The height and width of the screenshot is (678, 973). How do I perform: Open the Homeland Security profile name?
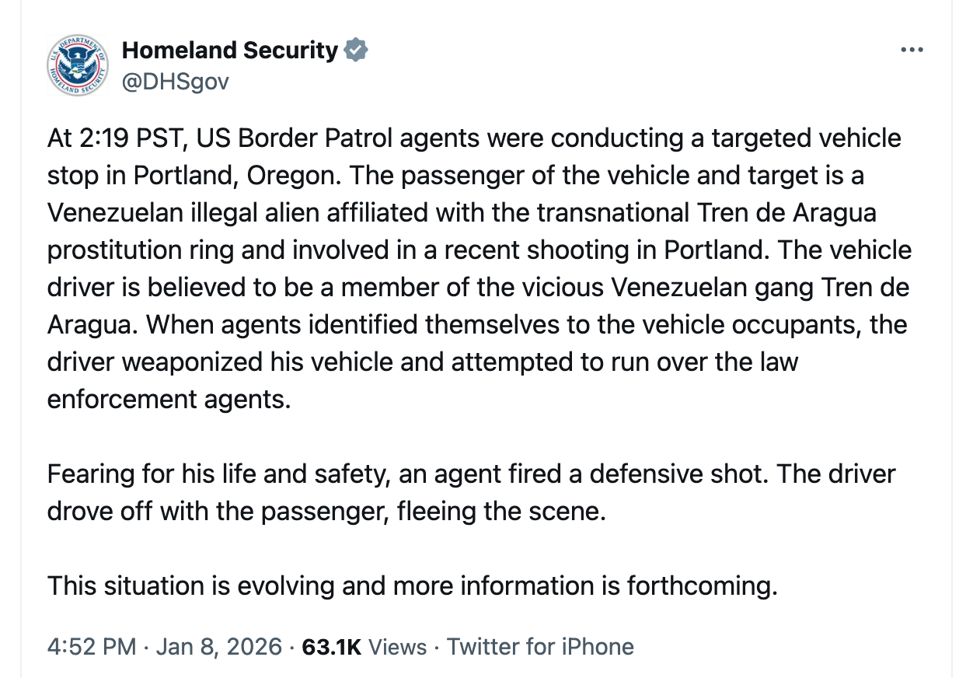[x=230, y=50]
